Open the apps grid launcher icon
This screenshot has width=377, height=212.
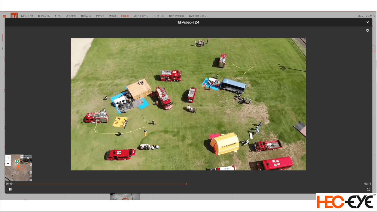coord(4,16)
